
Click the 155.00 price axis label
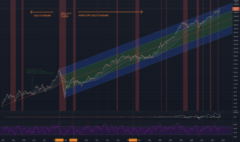point(236,80)
